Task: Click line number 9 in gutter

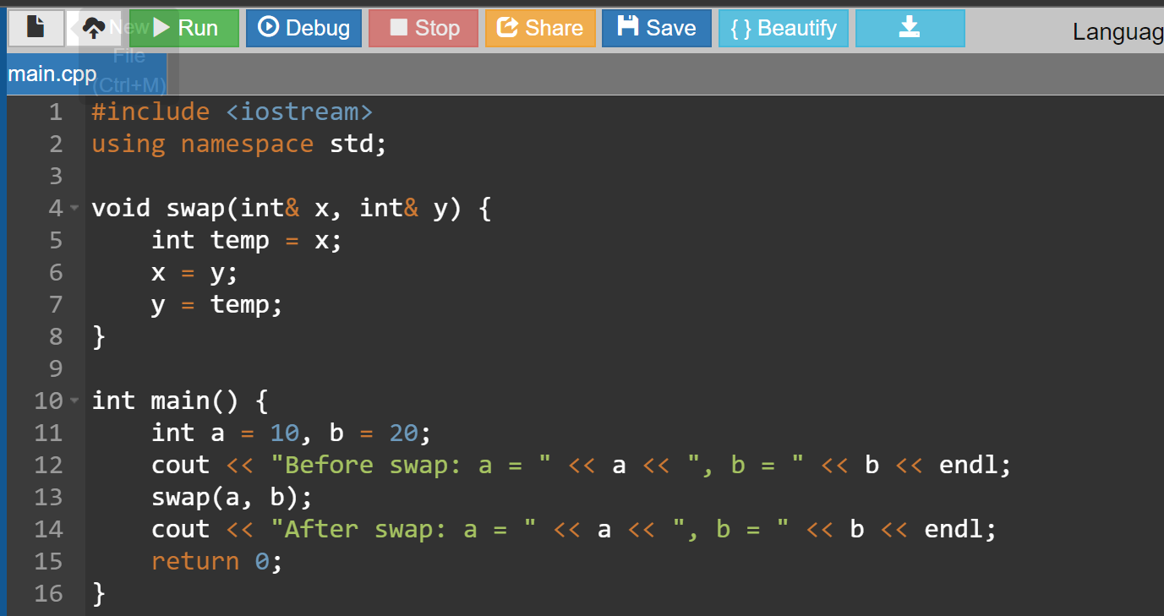Action: tap(56, 368)
